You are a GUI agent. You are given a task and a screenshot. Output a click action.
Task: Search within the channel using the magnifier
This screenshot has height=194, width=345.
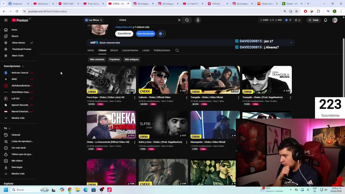(x=177, y=50)
